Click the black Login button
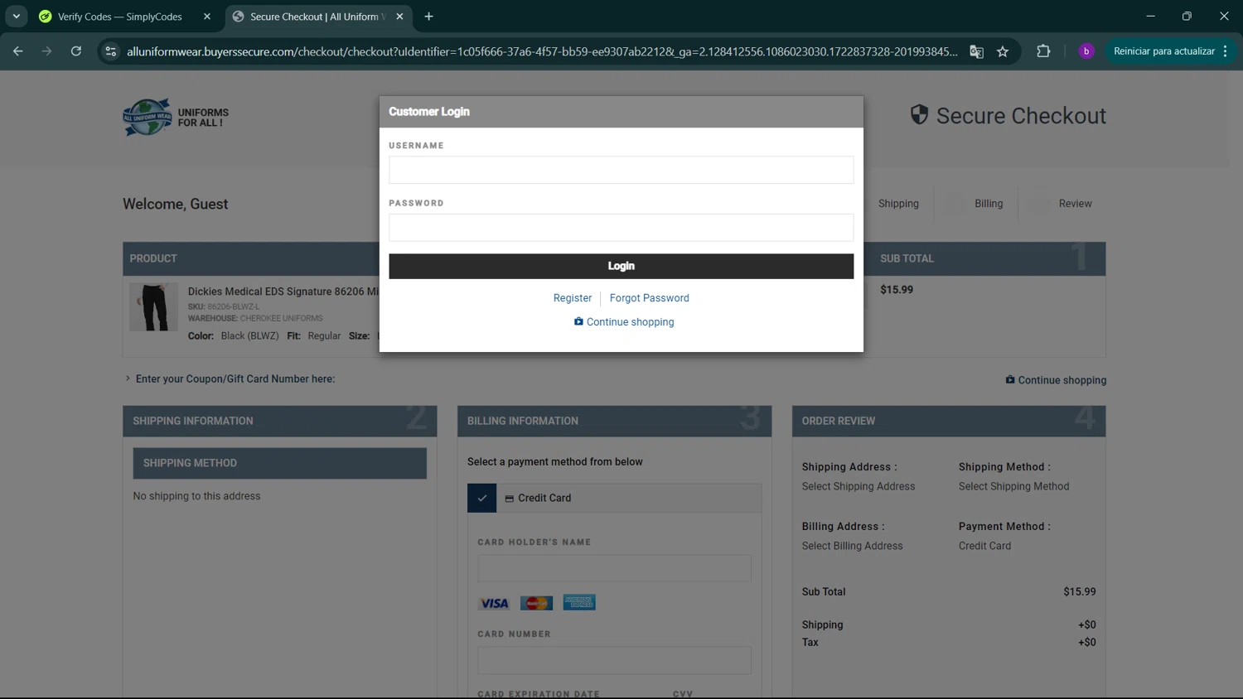The width and height of the screenshot is (1243, 699). point(621,266)
